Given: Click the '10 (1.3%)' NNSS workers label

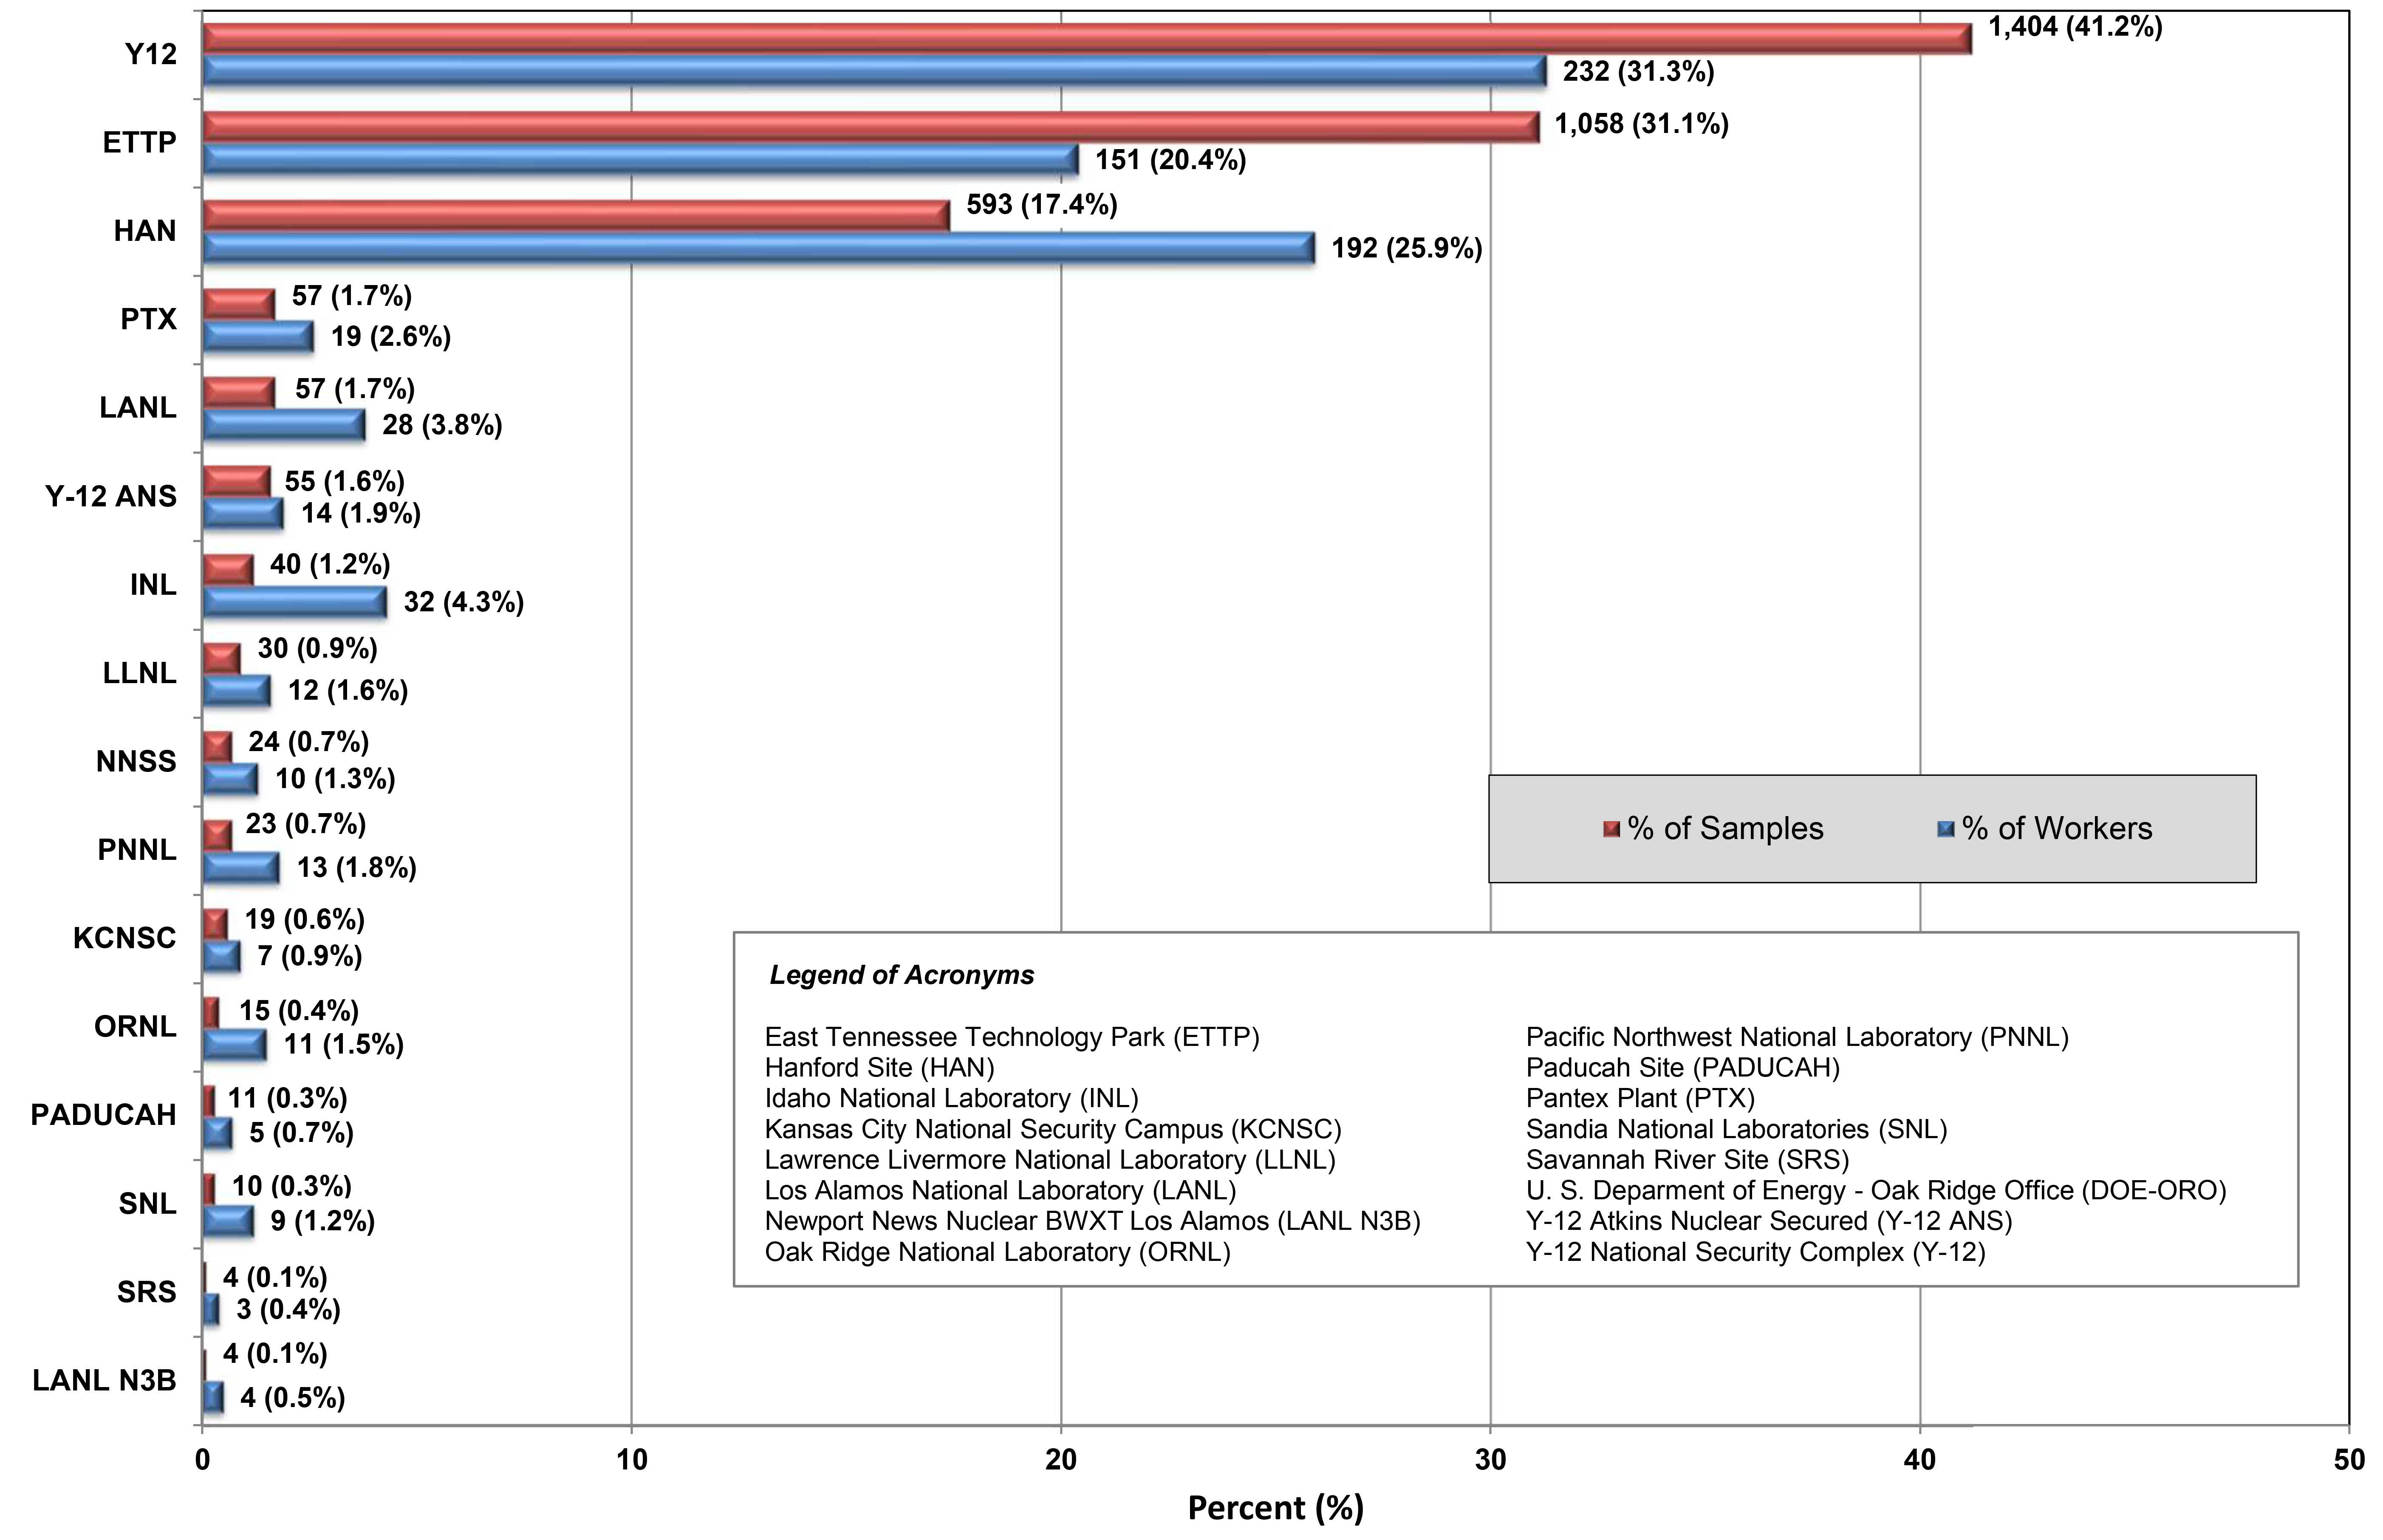Looking at the screenshot, I should (336, 779).
